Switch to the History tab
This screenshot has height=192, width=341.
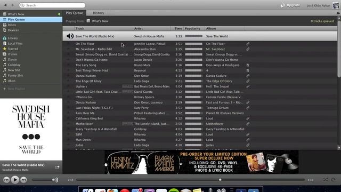point(98,13)
